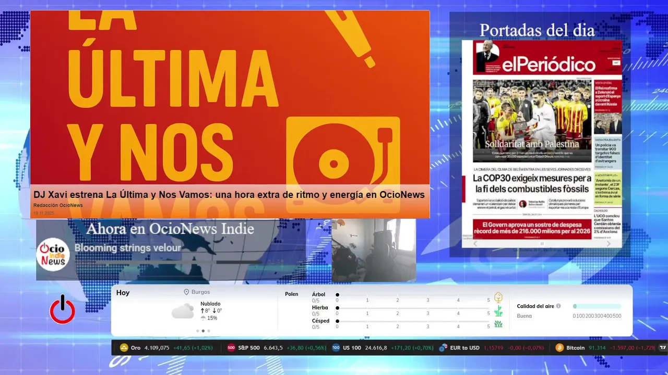Click the EUR to USD ticker name

point(465,348)
